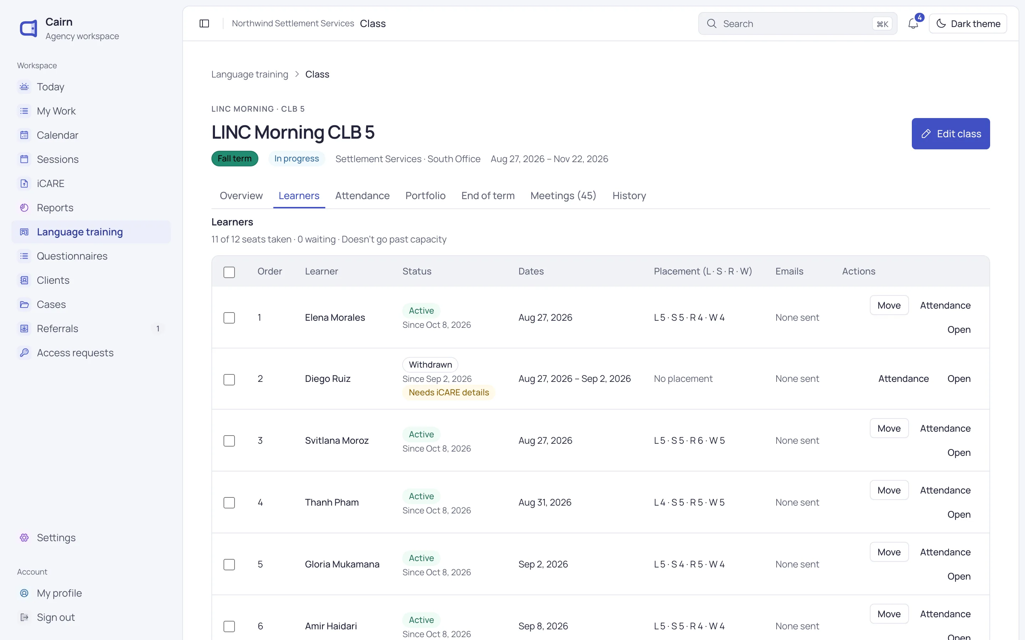This screenshot has width=1025, height=640.
Task: Check the box for Svitlana Moroz
Action: point(229,441)
